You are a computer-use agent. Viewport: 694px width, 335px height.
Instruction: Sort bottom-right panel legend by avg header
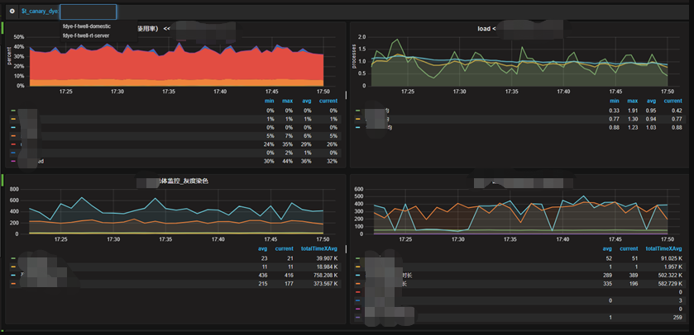pos(607,248)
